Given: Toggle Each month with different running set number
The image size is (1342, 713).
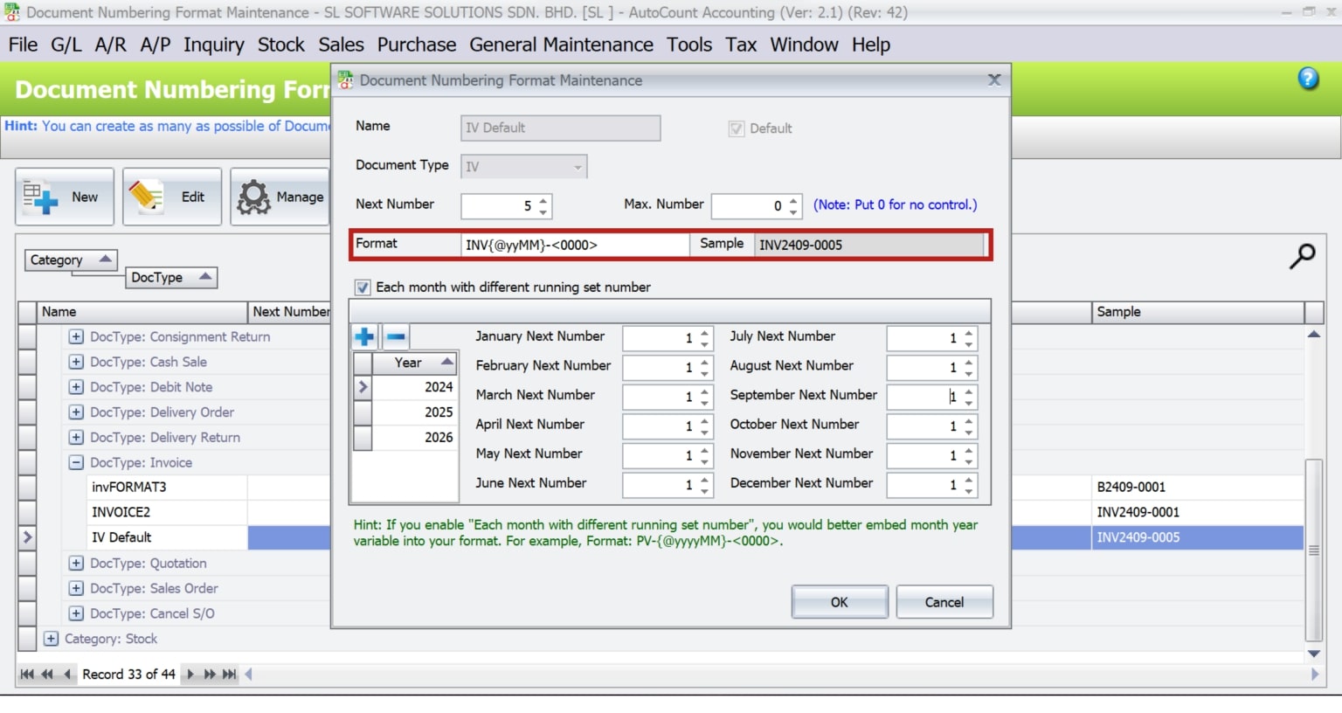Looking at the screenshot, I should click(362, 287).
